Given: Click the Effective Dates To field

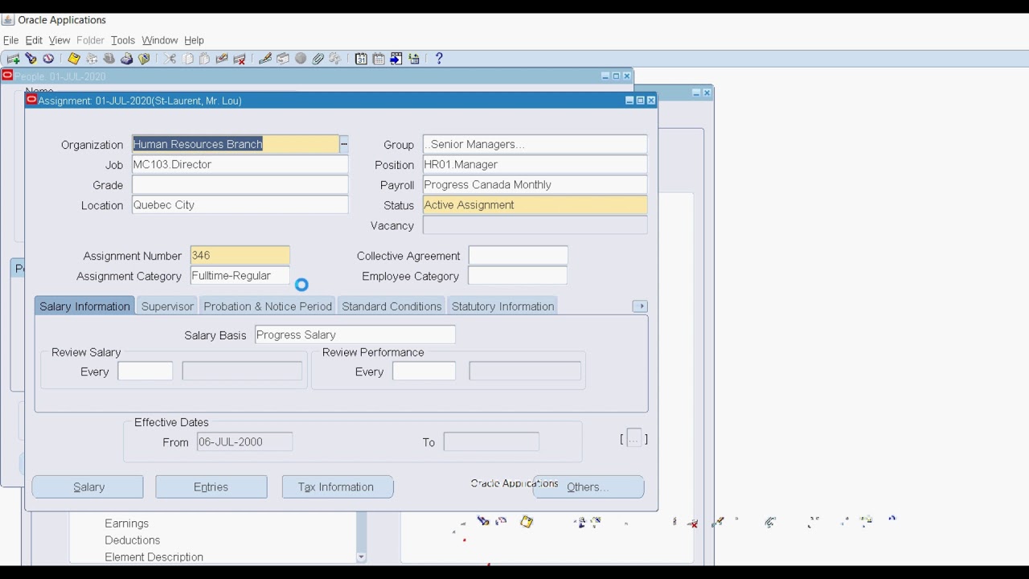Looking at the screenshot, I should 491,442.
